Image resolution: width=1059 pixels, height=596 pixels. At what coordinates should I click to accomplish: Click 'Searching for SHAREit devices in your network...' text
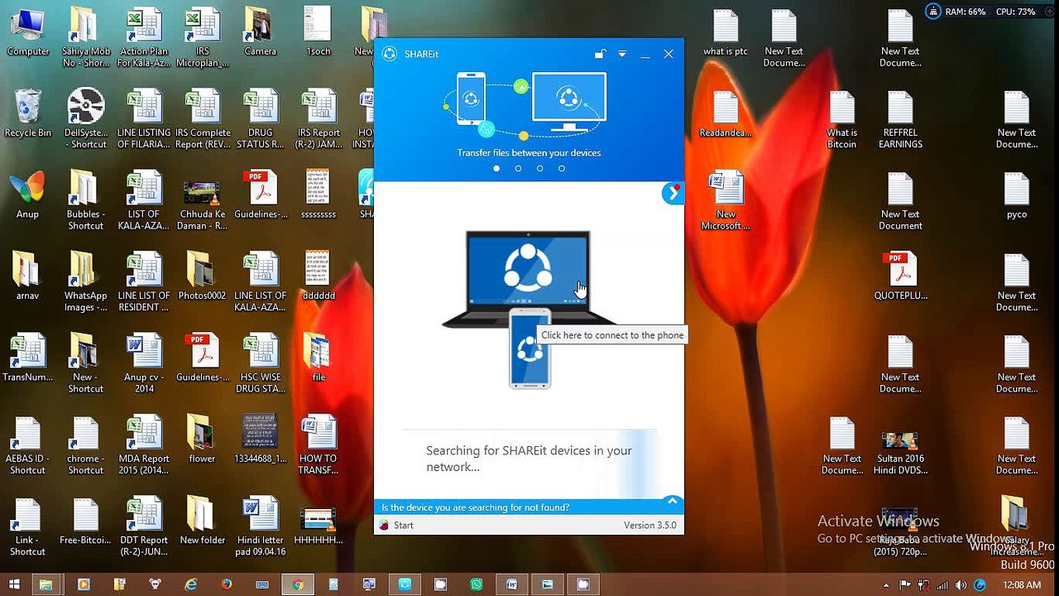(529, 459)
